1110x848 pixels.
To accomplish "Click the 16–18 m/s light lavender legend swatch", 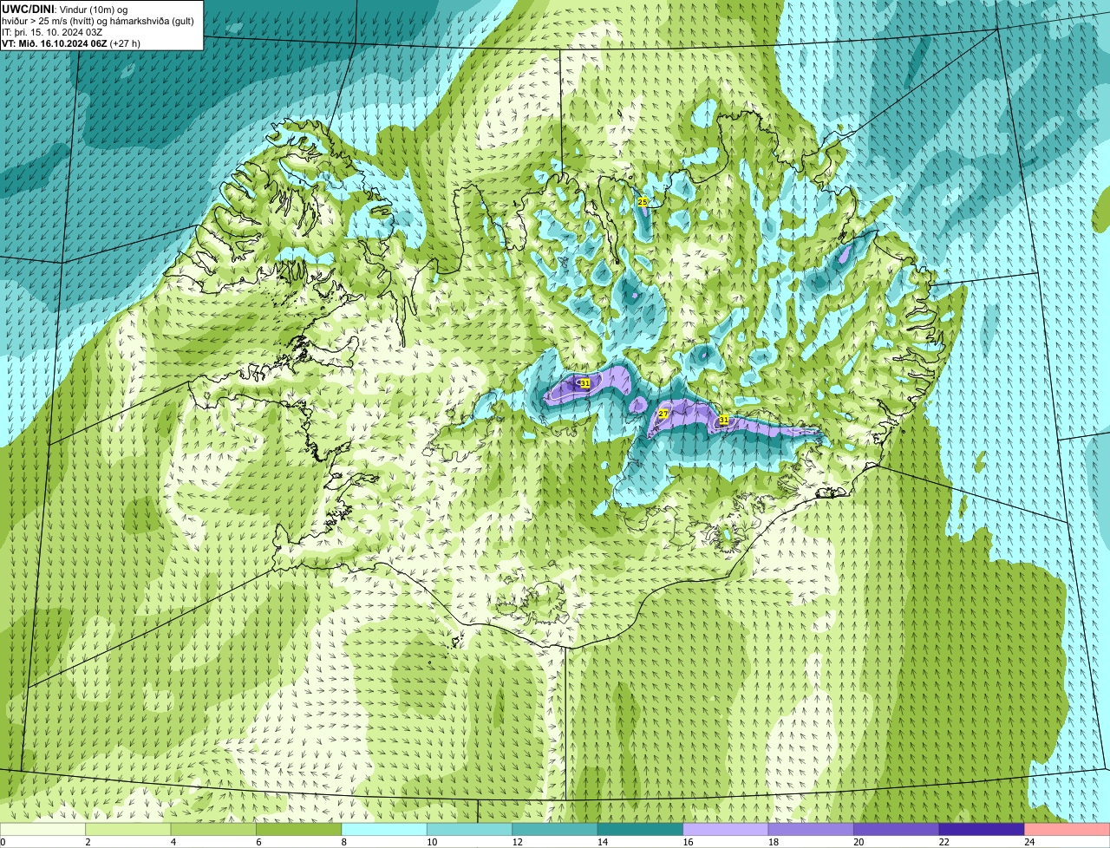I will (x=726, y=829).
